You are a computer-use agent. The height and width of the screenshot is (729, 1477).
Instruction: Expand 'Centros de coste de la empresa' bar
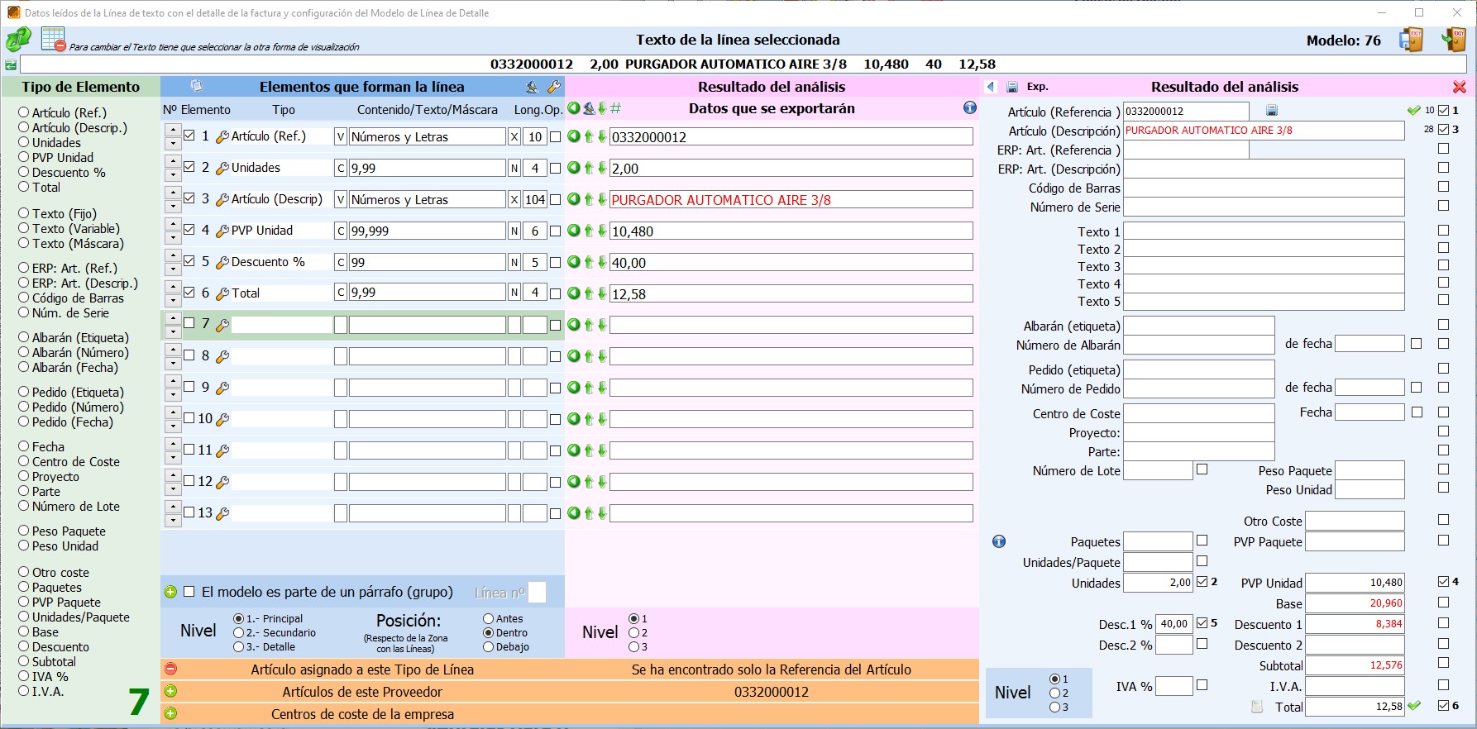(x=170, y=713)
